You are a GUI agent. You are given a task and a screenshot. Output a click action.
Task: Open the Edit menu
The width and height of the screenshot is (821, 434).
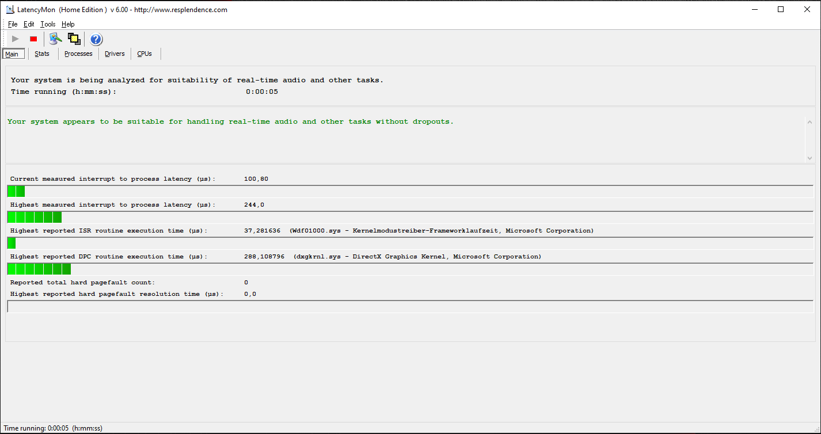click(x=29, y=24)
